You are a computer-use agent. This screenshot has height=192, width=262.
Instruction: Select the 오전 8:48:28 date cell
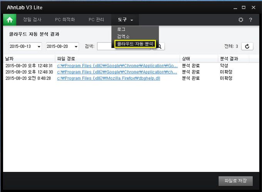pyautogui.click(x=28, y=78)
